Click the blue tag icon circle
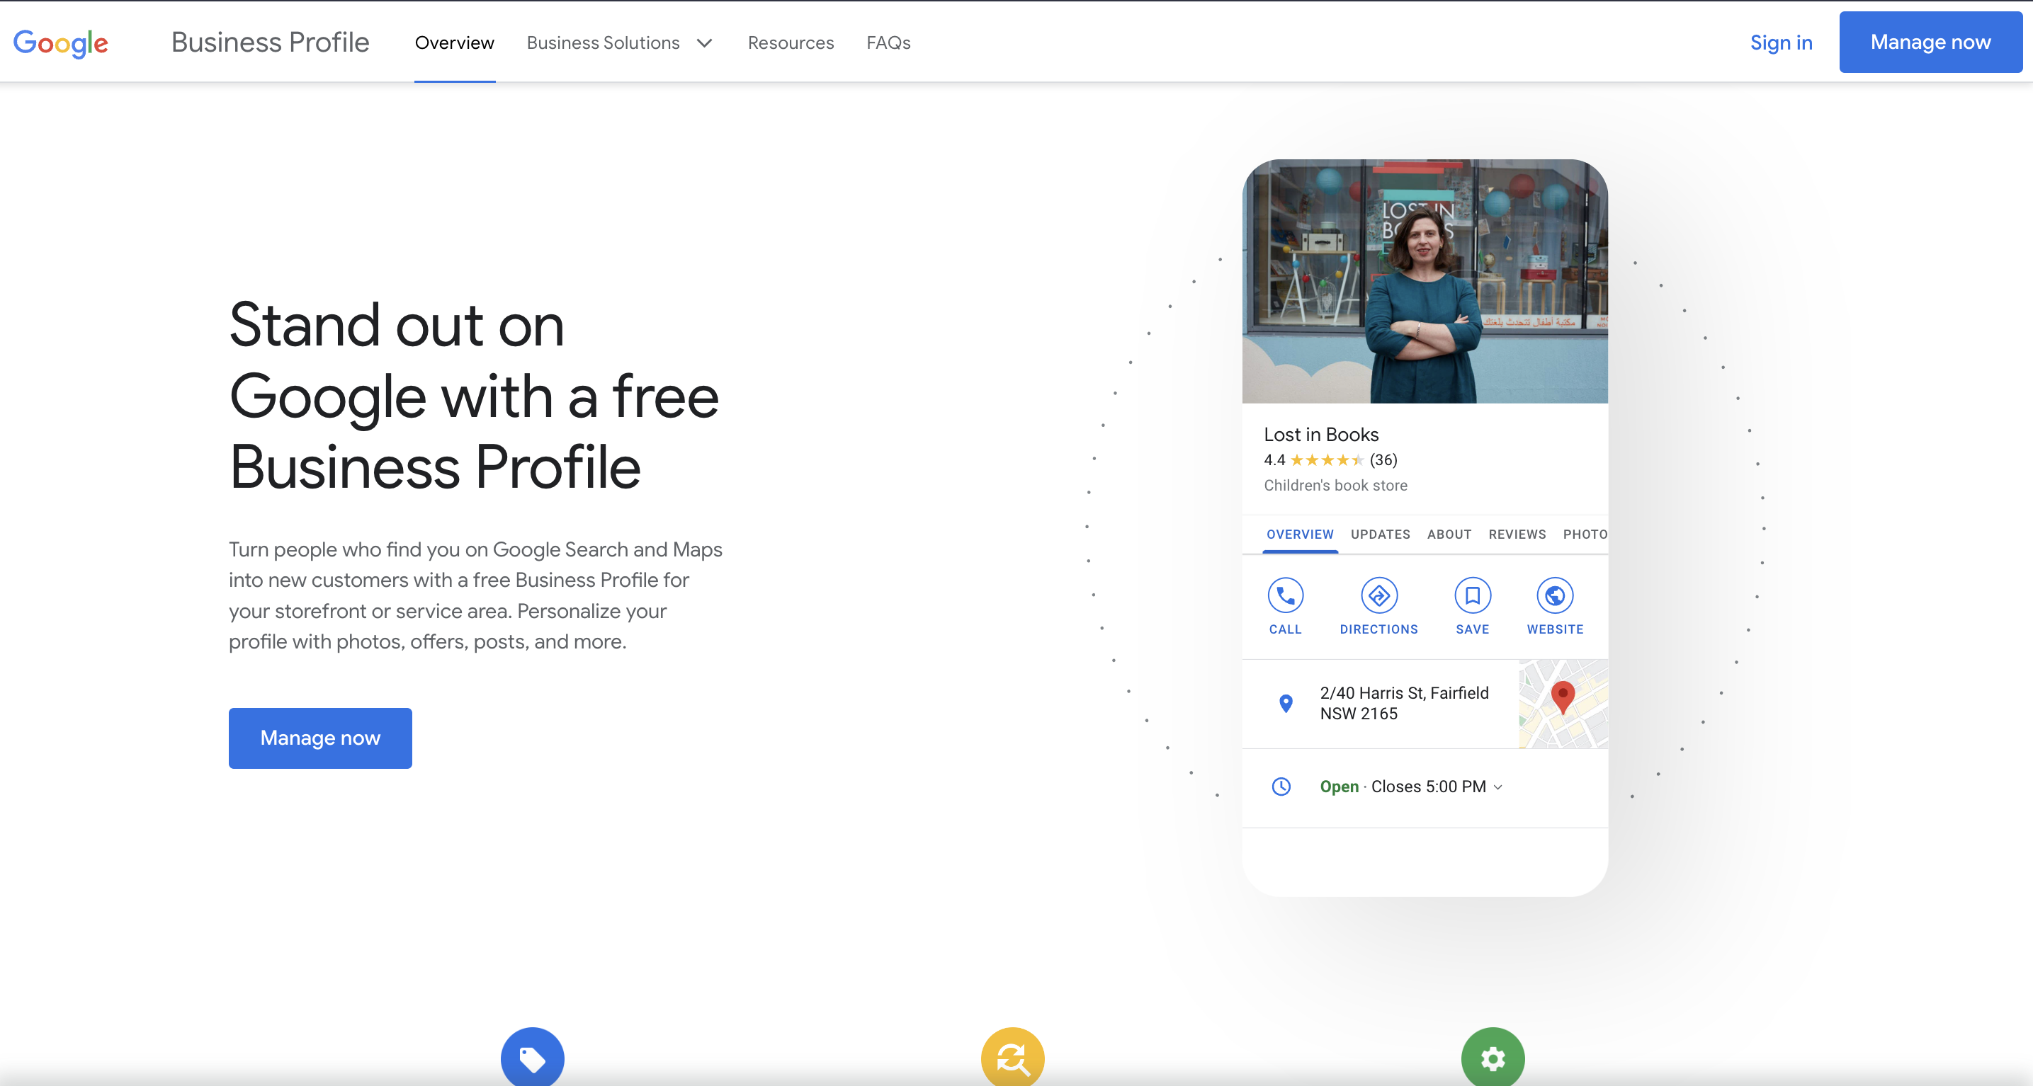 pos(532,1057)
